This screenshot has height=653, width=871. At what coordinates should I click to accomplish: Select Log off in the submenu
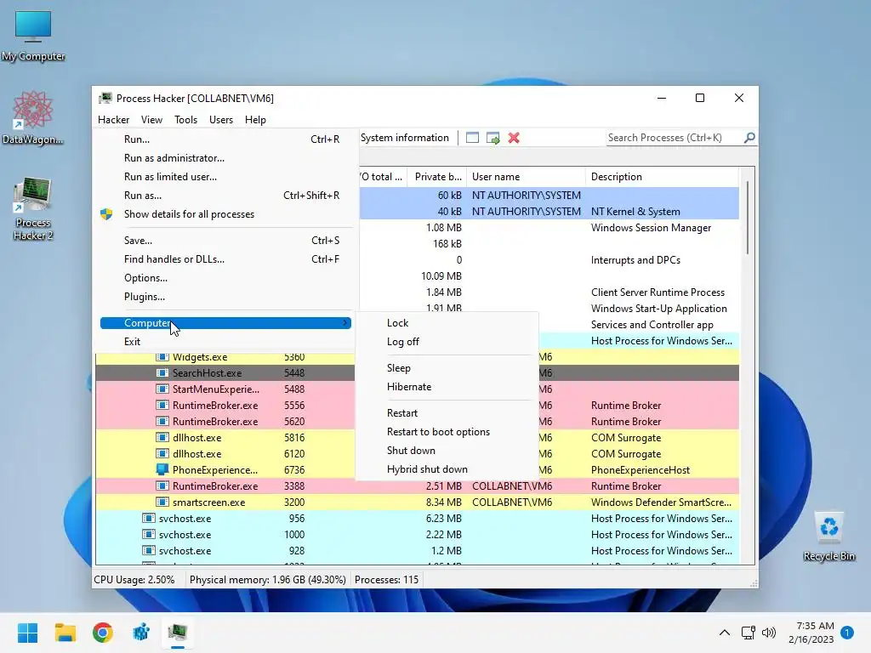tap(447, 342)
